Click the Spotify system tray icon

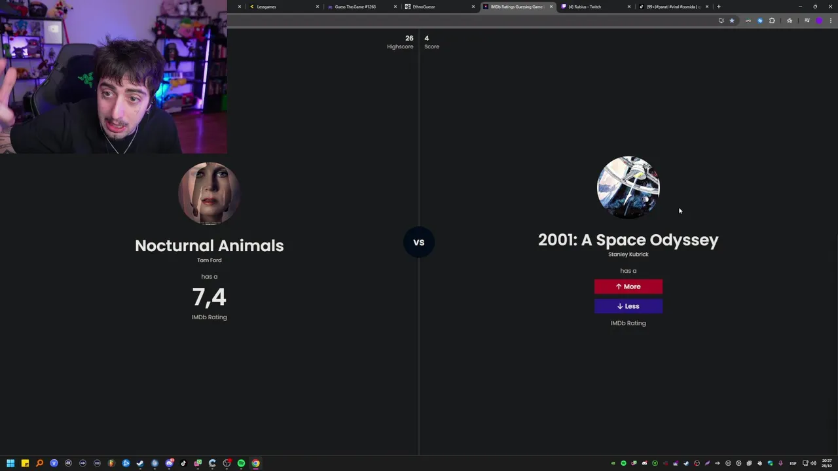pyautogui.click(x=623, y=463)
